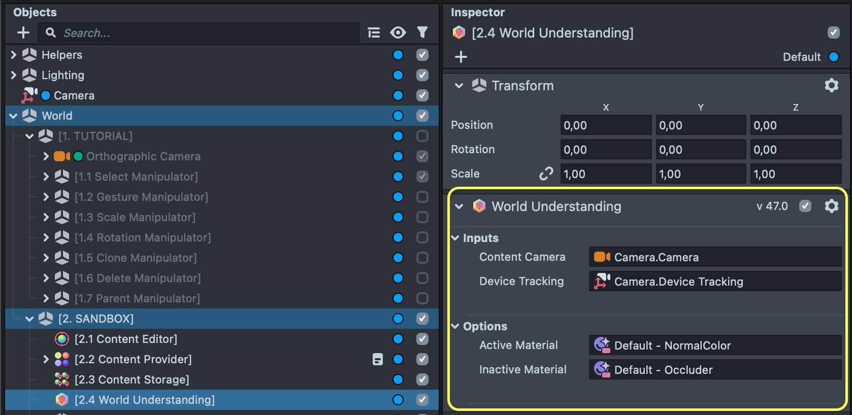Select [2.1 Content Editor] in the tree
The height and width of the screenshot is (415, 852).
(125, 339)
